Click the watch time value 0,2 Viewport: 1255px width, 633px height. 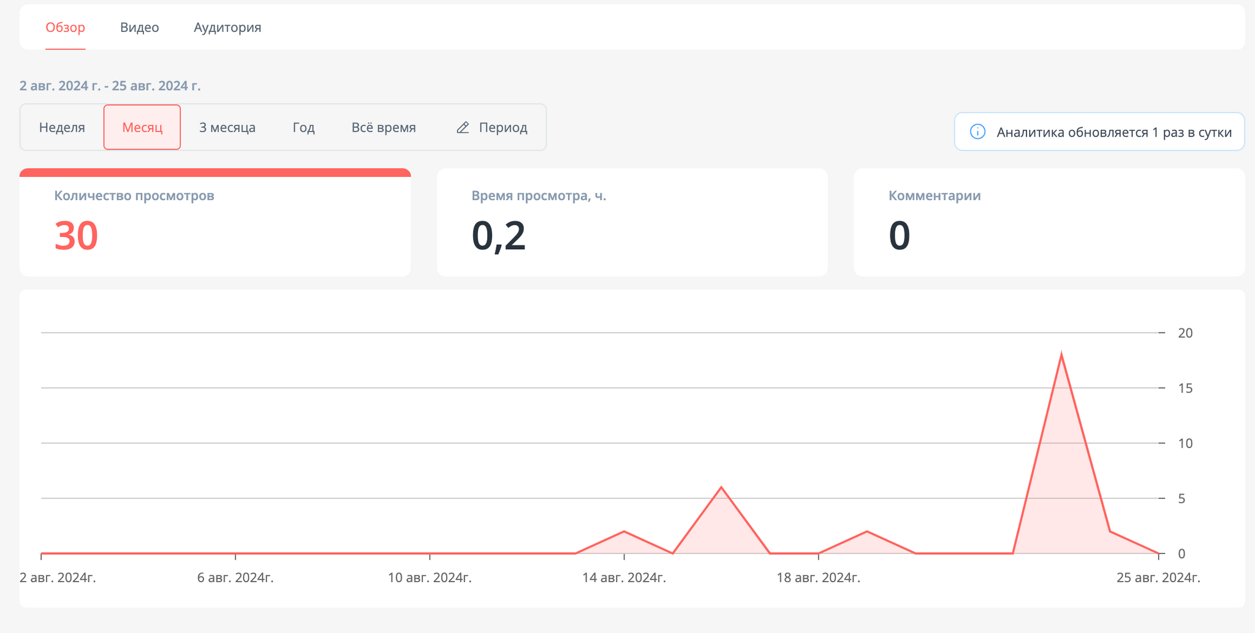[498, 236]
